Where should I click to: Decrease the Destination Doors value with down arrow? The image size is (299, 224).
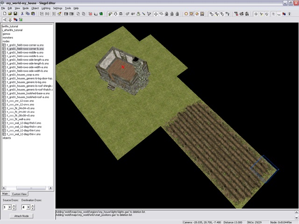[33, 209]
